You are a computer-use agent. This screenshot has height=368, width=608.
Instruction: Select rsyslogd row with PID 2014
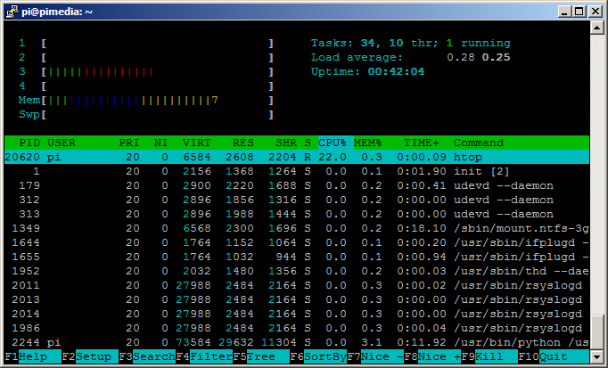coord(297,314)
